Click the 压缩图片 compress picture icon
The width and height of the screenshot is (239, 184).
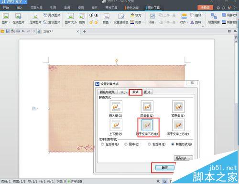pos(35,19)
